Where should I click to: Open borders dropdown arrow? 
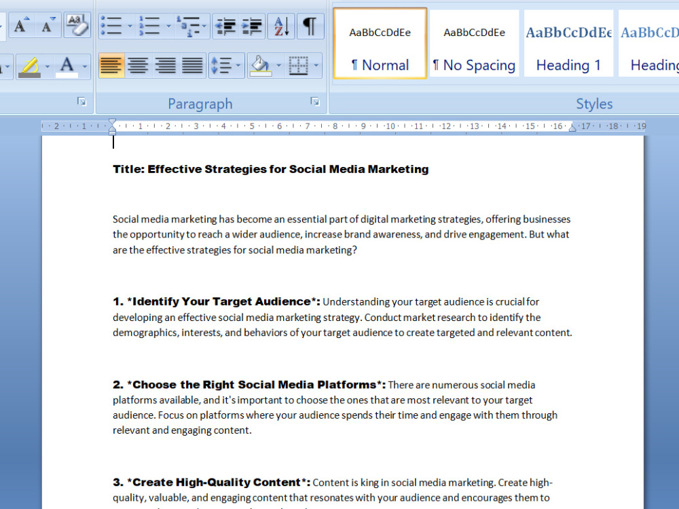[x=316, y=66]
